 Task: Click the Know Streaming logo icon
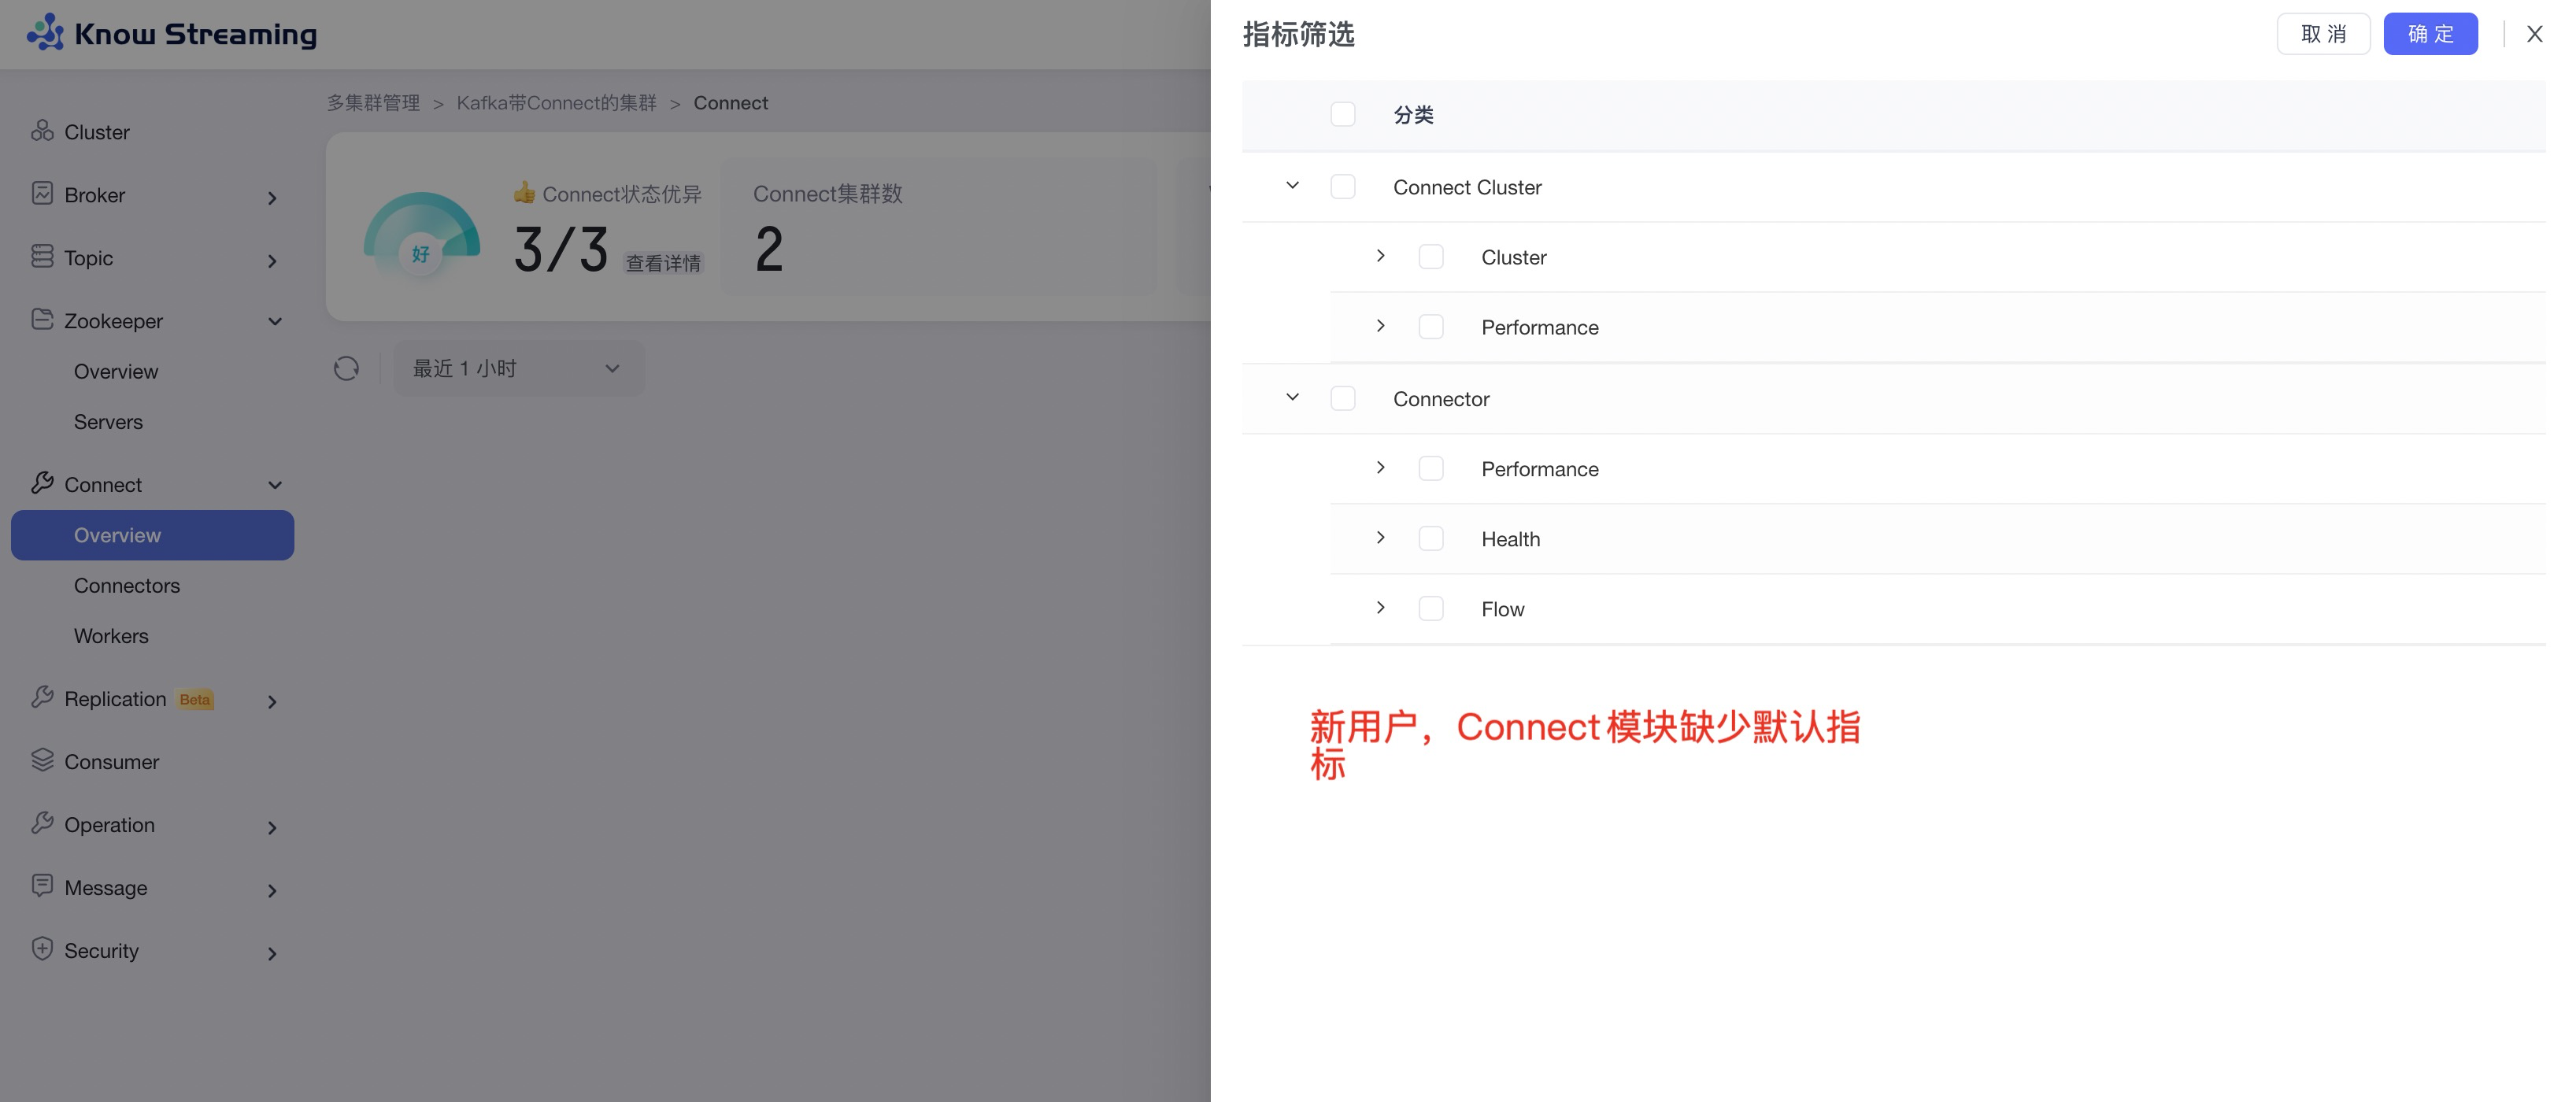[44, 32]
